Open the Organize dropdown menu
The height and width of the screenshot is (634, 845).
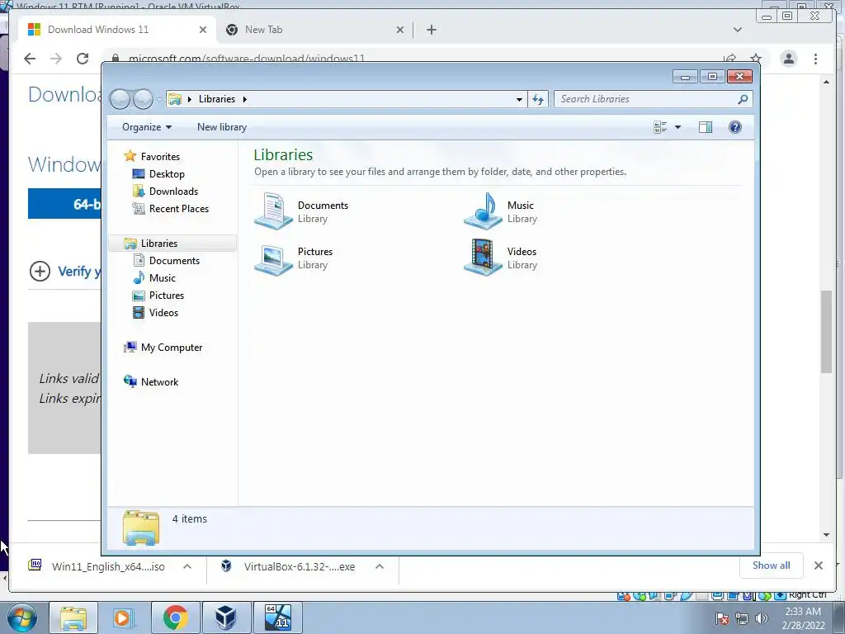(147, 126)
